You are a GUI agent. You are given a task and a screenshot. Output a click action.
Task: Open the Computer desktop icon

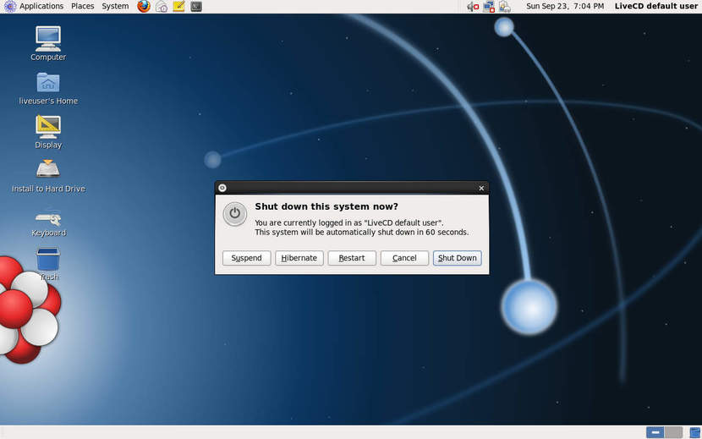point(48,38)
